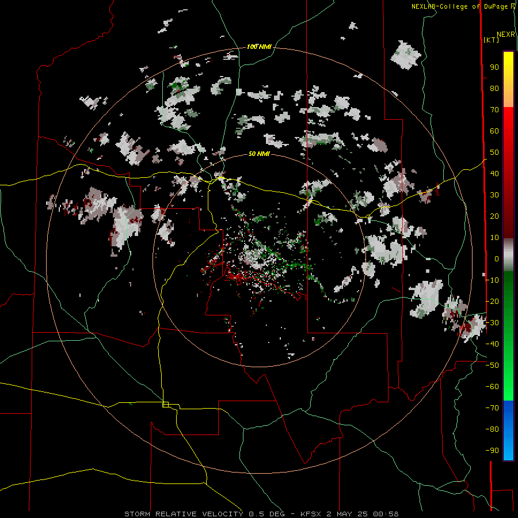Click the 90 value on velocity scale
The height and width of the screenshot is (518, 518).
click(x=494, y=67)
